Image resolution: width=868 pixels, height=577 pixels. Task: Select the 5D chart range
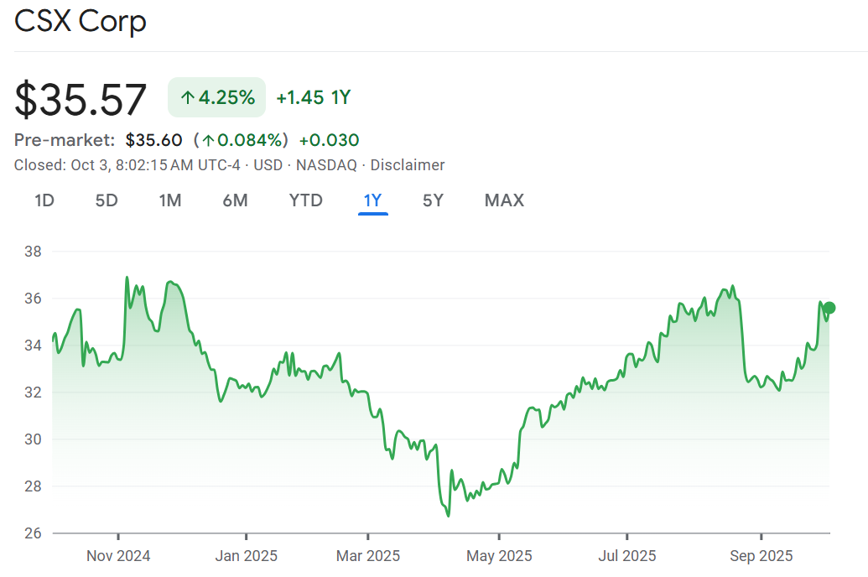(x=107, y=200)
